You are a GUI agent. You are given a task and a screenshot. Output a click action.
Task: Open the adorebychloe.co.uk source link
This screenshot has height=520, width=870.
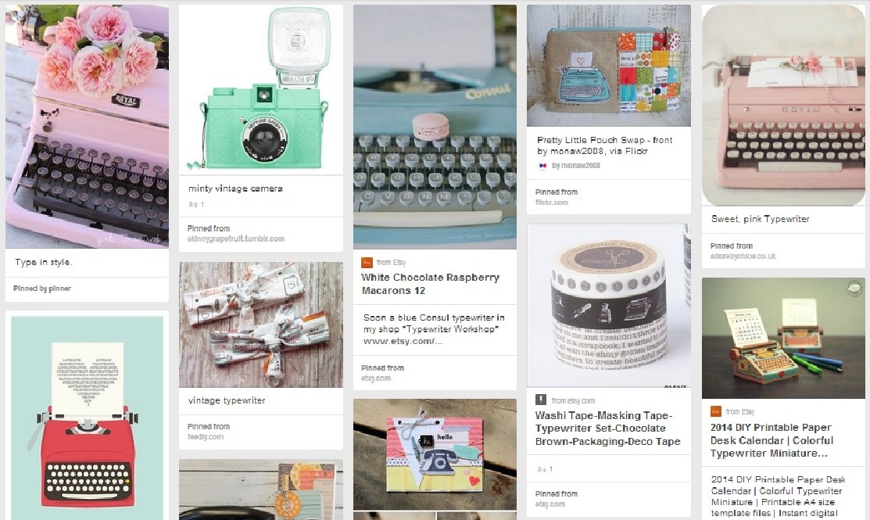(743, 256)
